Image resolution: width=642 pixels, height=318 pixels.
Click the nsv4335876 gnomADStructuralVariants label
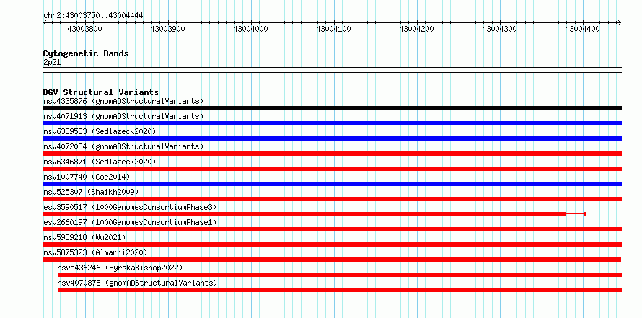point(123,101)
